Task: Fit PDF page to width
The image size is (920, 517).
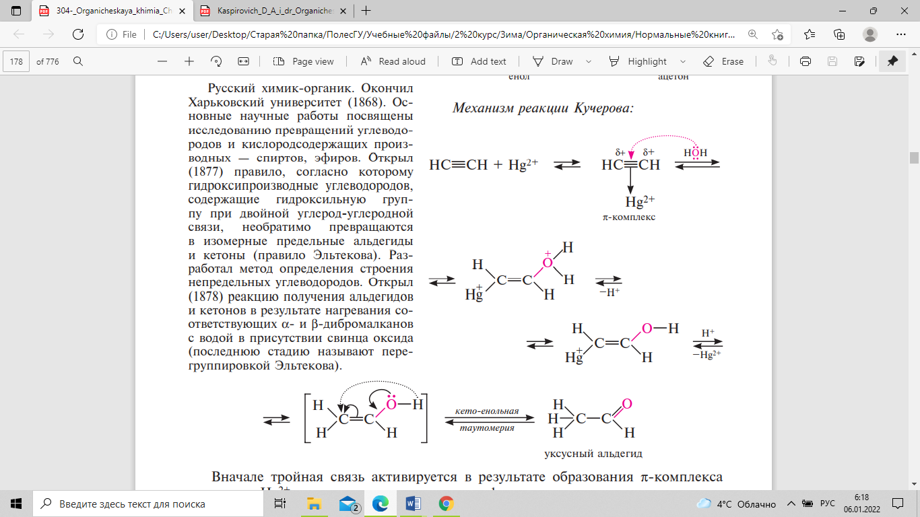Action: (243, 61)
